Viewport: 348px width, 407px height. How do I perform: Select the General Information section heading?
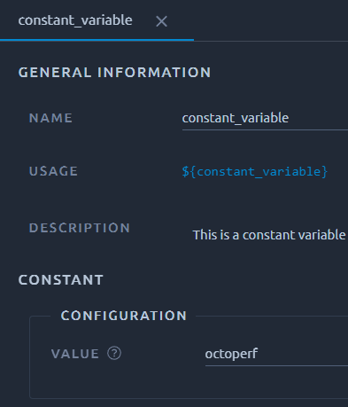click(x=114, y=73)
